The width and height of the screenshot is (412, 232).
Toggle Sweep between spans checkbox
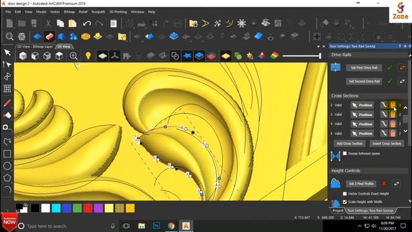coord(345,153)
